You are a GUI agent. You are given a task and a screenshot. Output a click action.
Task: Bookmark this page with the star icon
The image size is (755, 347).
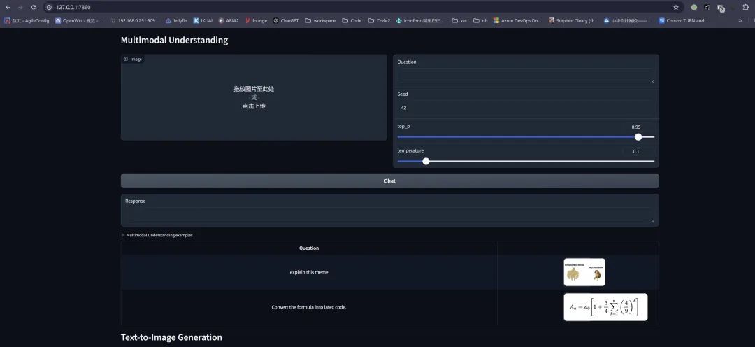(x=676, y=7)
